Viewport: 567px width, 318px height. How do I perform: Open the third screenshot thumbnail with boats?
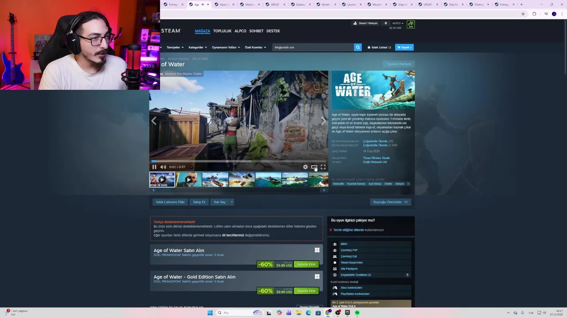[215, 180]
